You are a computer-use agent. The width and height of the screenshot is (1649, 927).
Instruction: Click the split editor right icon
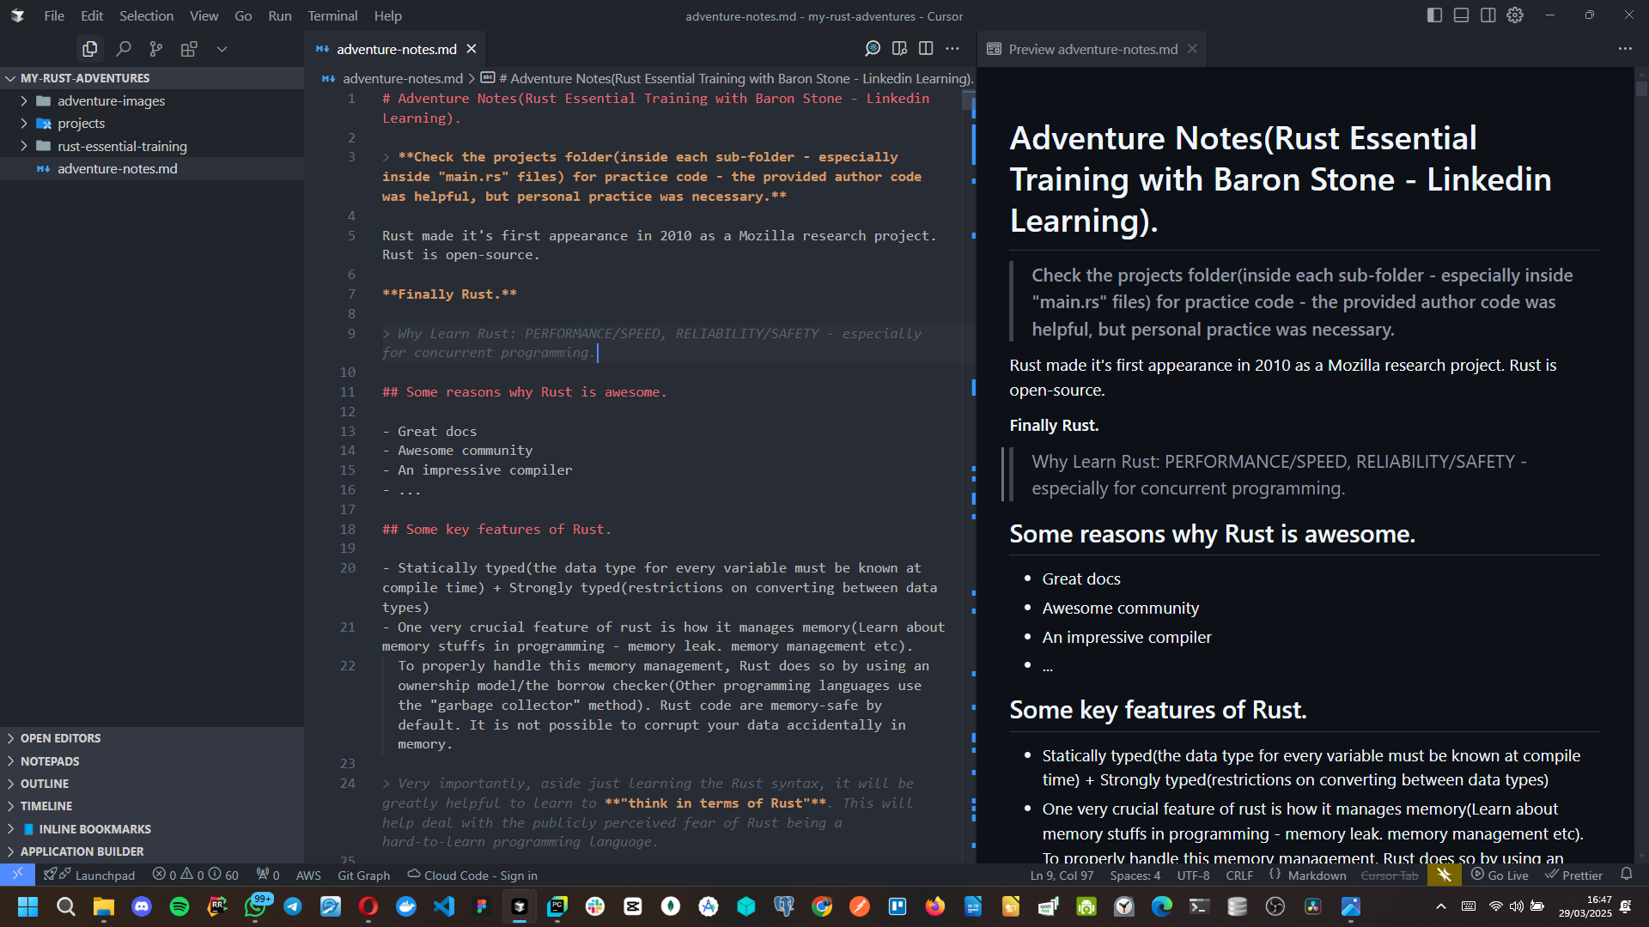[x=926, y=49]
